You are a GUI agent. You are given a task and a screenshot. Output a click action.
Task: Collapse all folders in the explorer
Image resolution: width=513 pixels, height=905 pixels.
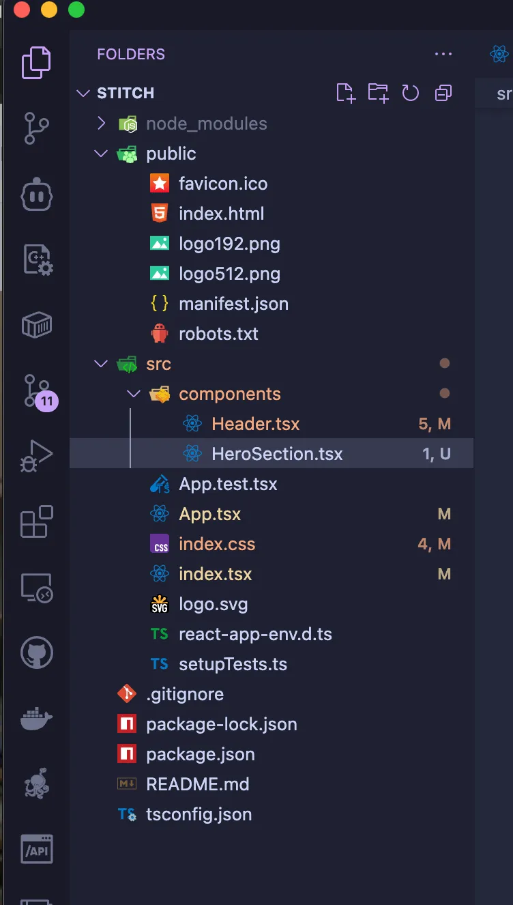pyautogui.click(x=443, y=93)
